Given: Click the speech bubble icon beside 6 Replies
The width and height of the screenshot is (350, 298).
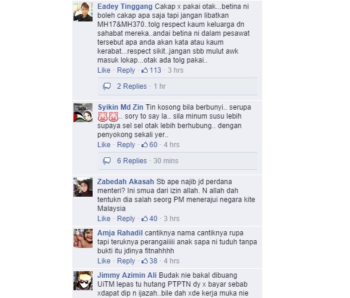Looking at the screenshot, I should [x=107, y=161].
